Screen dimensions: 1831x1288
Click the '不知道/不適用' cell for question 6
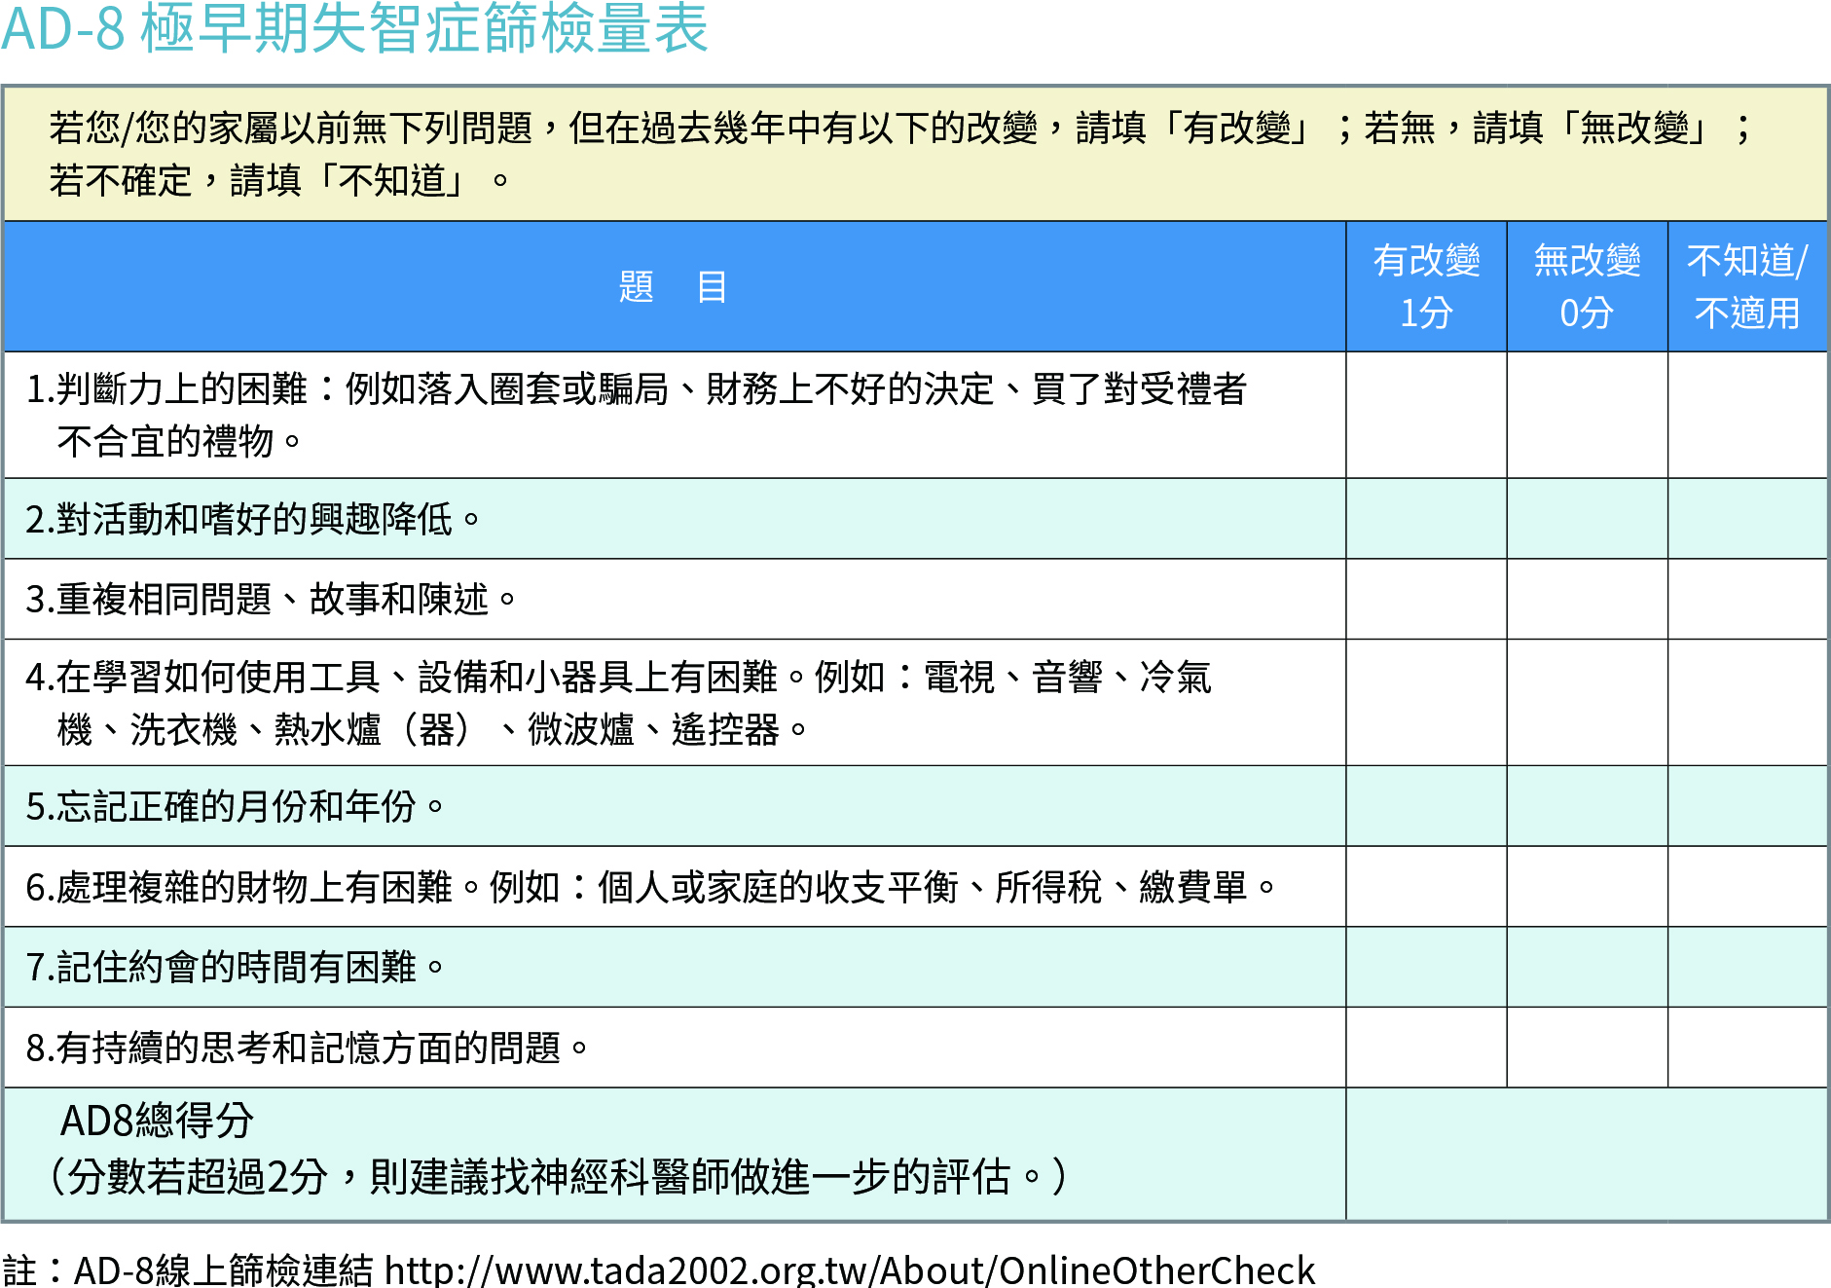point(1747,886)
